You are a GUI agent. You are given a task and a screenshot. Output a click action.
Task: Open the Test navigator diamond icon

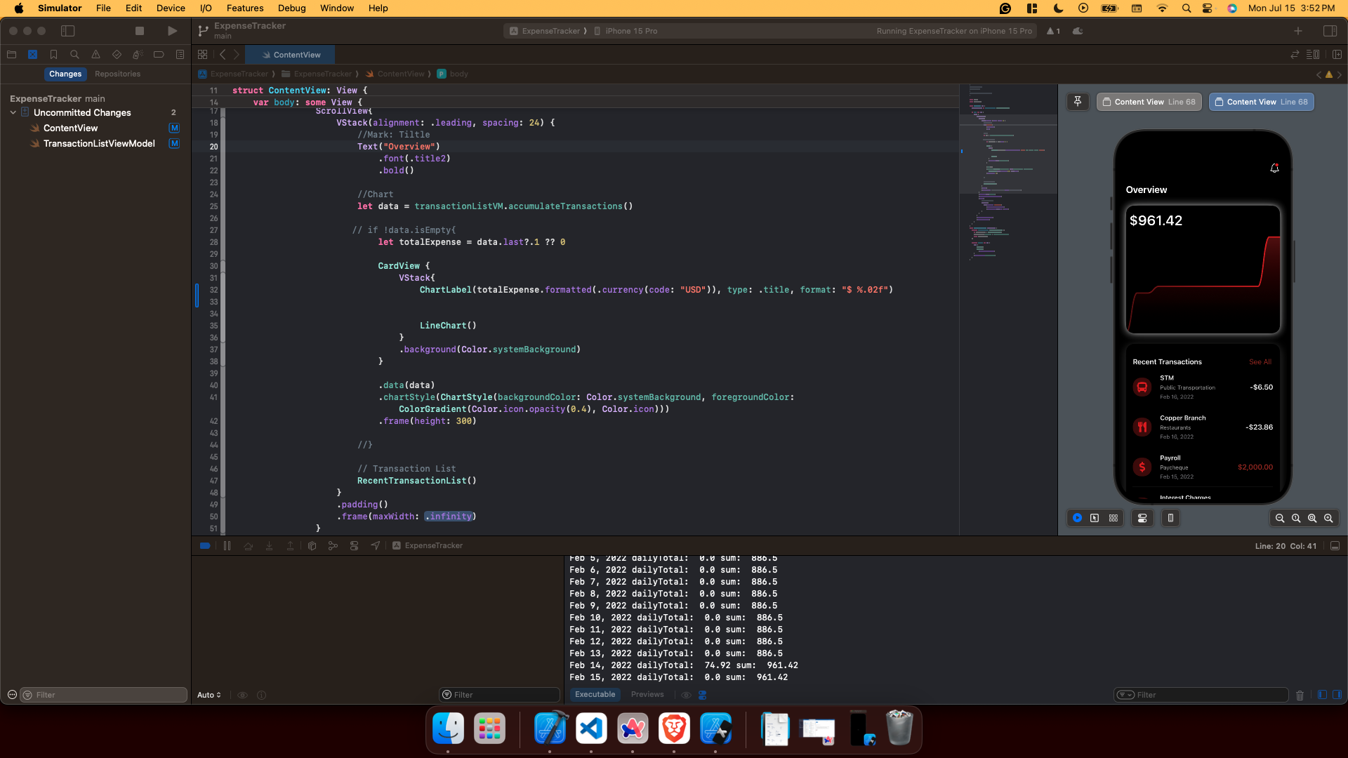click(117, 55)
